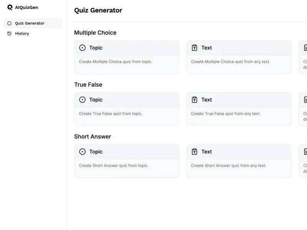
Task: Select Quiz Generator in the sidebar
Action: pos(33,23)
